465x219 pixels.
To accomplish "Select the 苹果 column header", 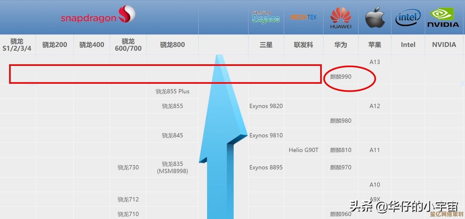I will pyautogui.click(x=375, y=45).
